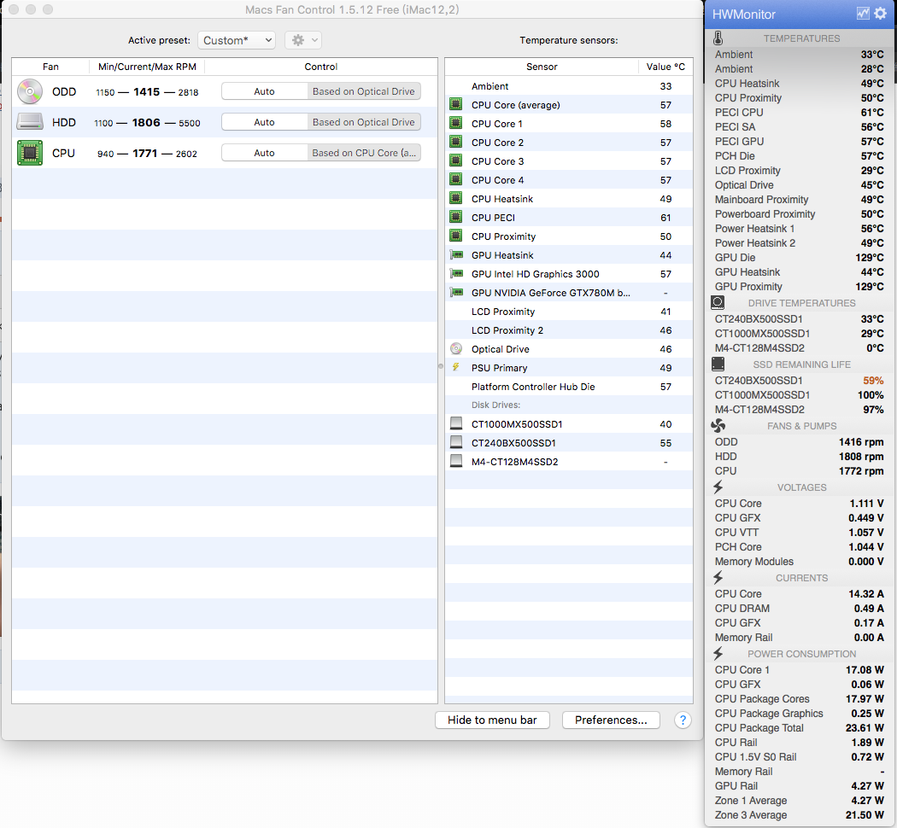Click CT240BX500SSD1 59% remaining life entry
Viewport: 897px width, 828px height.
click(x=799, y=381)
